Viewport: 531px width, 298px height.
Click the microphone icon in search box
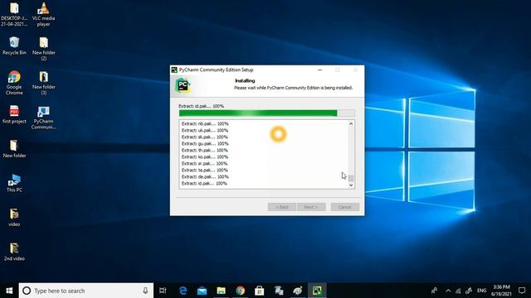coord(145,291)
